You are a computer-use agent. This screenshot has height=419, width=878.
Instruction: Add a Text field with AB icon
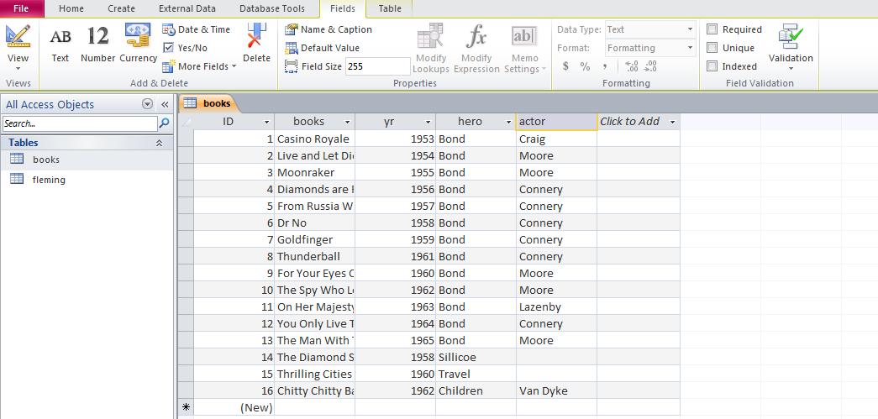[x=60, y=45]
